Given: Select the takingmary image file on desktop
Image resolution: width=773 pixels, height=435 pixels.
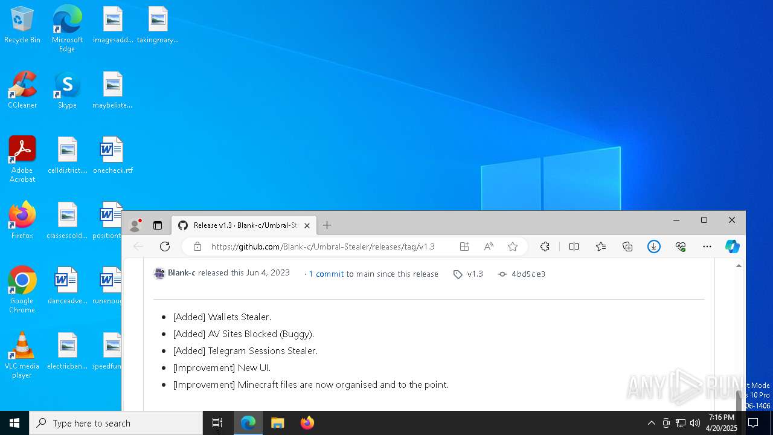Looking at the screenshot, I should click(158, 25).
